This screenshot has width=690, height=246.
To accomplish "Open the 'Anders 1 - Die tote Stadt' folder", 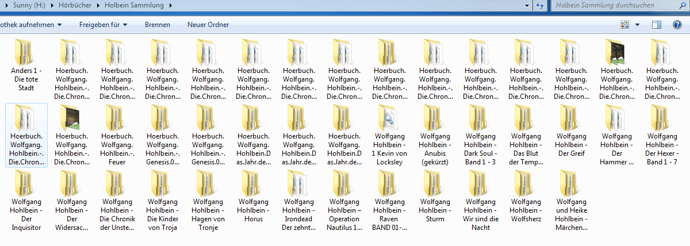I will (x=26, y=66).
